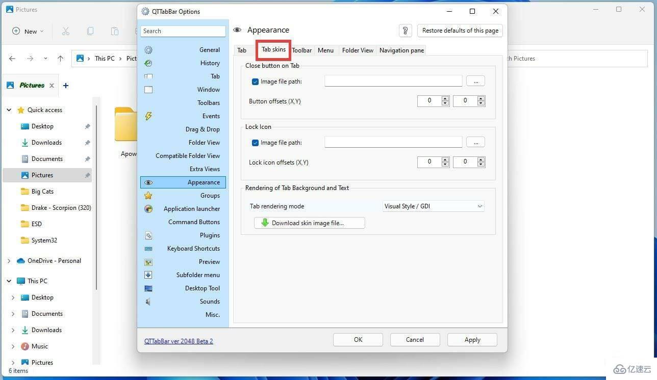
Task: Switch to the Tab appearance tab
Action: point(242,50)
